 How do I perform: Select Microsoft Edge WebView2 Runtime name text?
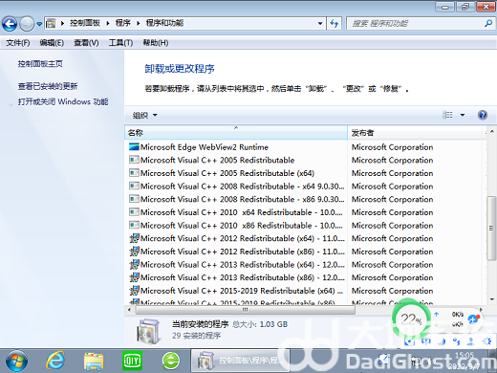(205, 147)
